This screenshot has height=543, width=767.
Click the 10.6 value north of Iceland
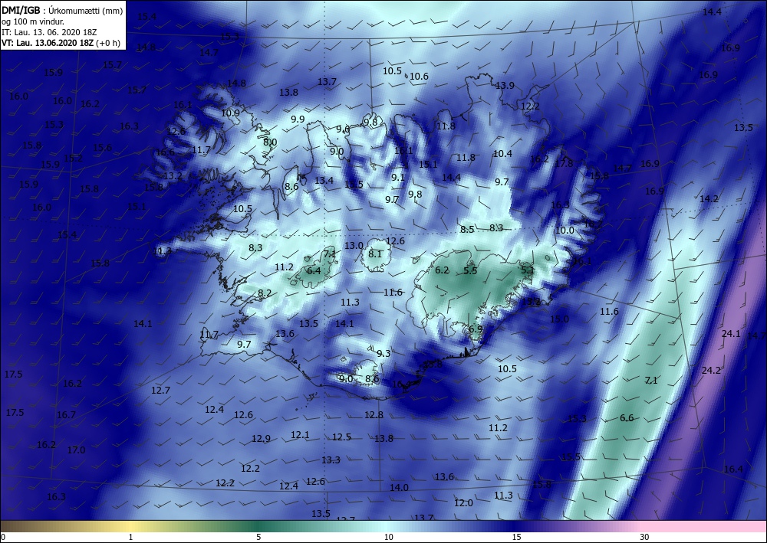[x=419, y=76]
